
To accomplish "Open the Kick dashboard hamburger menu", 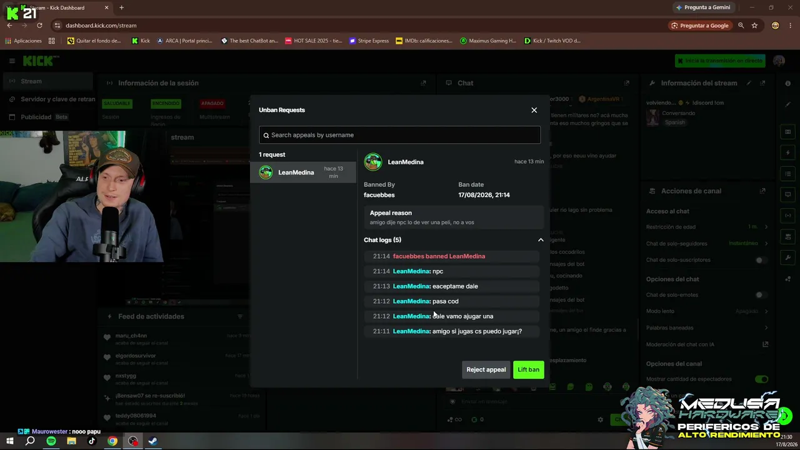I will click(12, 61).
